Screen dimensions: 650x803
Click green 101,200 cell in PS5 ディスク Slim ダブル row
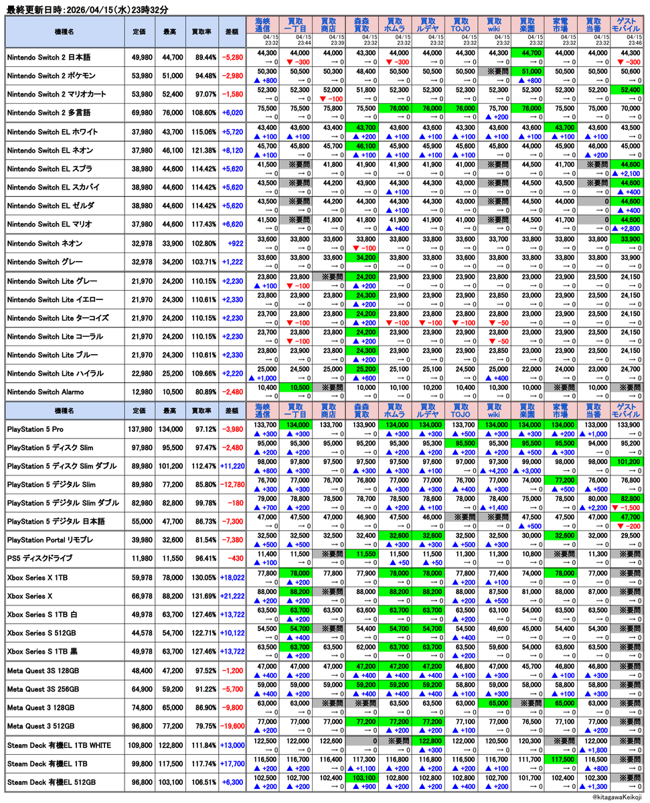(627, 462)
